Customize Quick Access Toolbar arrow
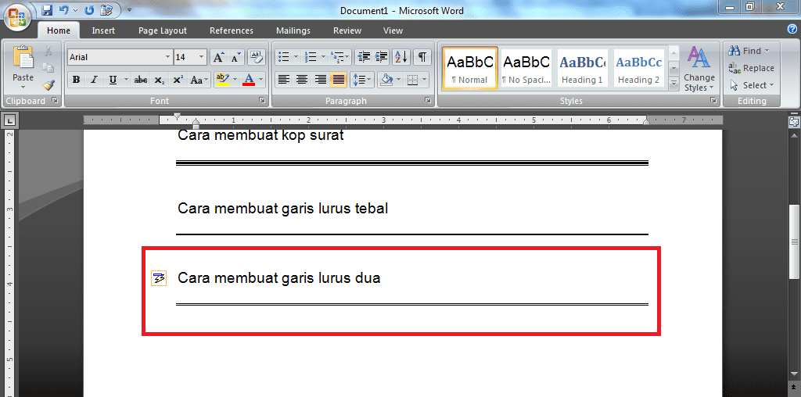 [129, 9]
